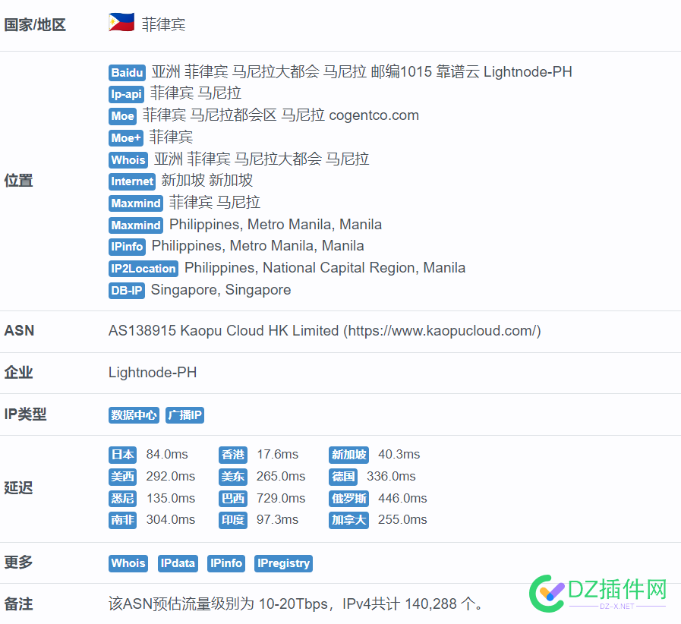681x624 pixels.
Task: Click the Ip-api source badge
Action: point(126,94)
